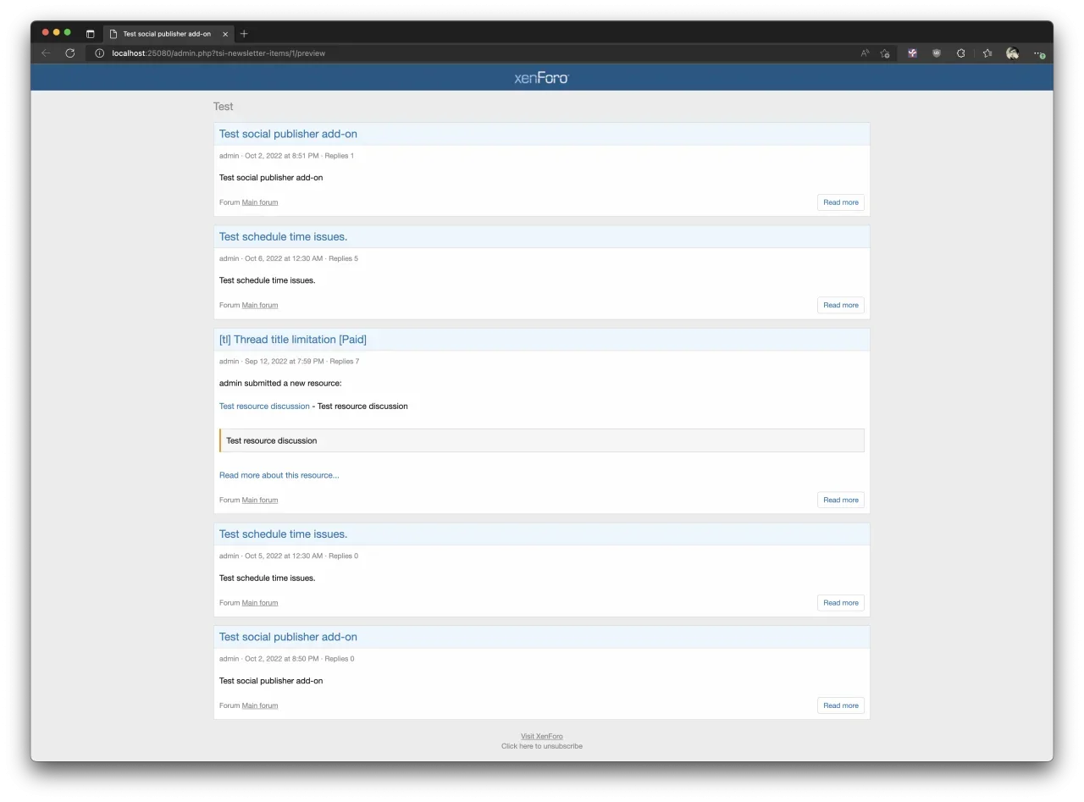Open '[tl] Thread title limitation [Paid]' title
Image resolution: width=1084 pixels, height=802 pixels.
pos(293,340)
